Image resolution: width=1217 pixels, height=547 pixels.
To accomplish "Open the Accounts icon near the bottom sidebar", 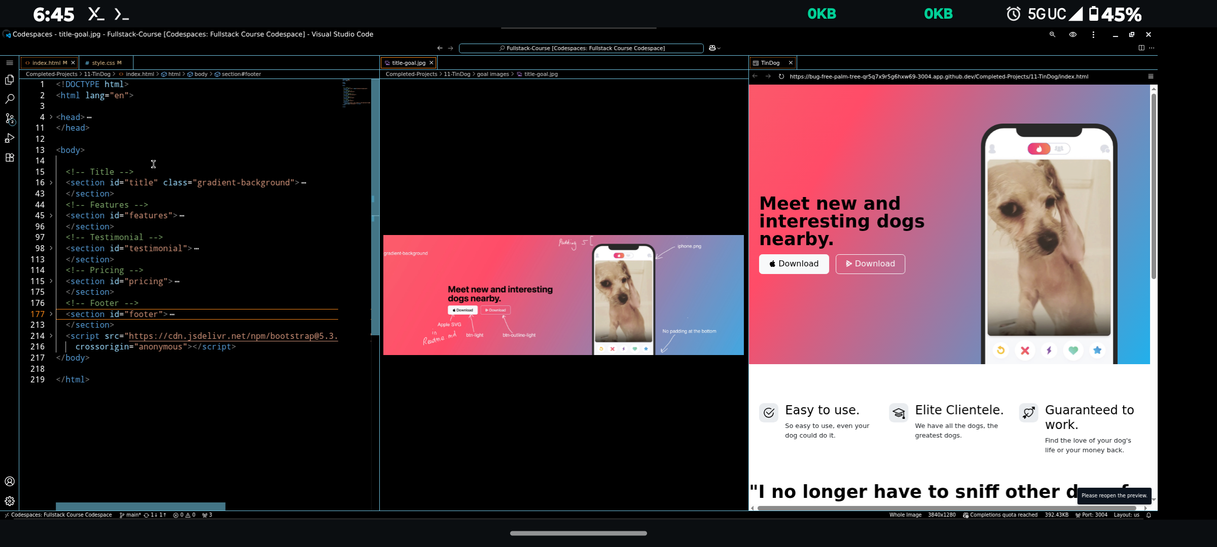I will coord(10,482).
